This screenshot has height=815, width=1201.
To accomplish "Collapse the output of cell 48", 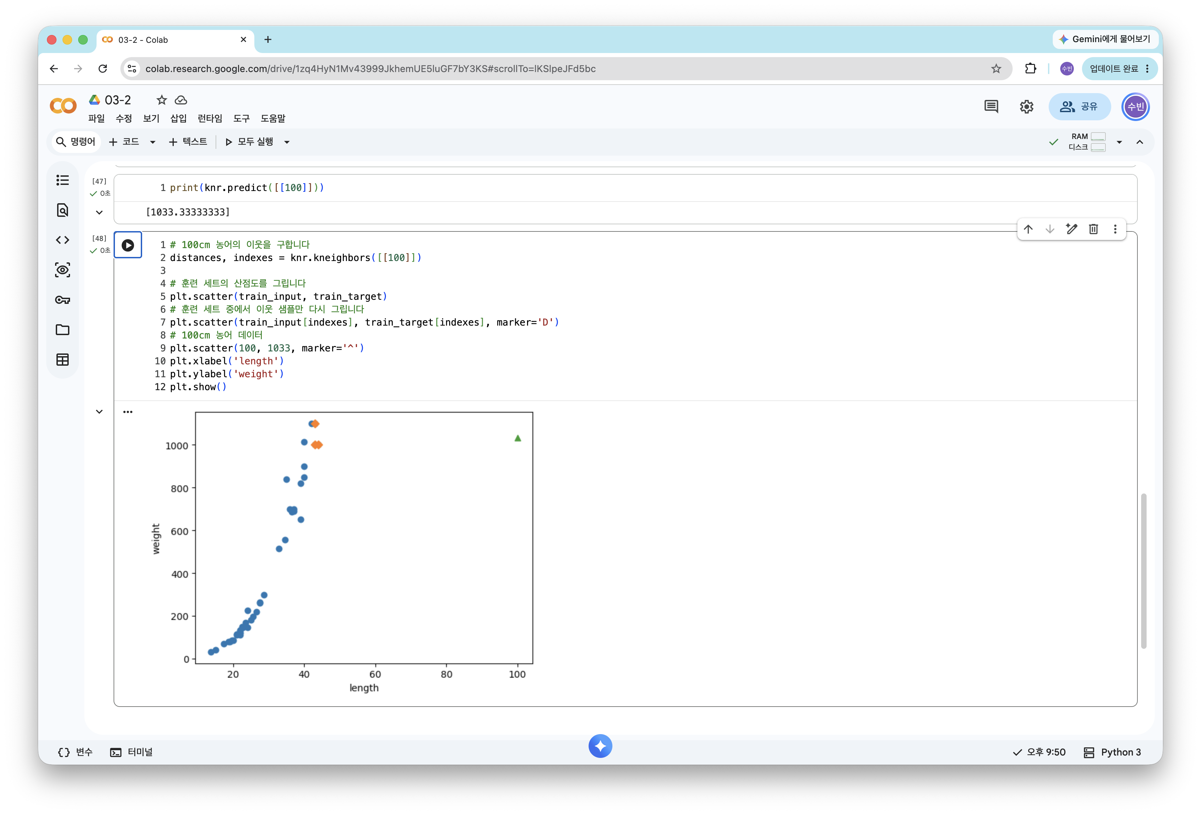I will 99,412.
